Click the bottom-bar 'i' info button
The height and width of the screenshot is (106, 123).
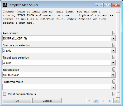117,101
